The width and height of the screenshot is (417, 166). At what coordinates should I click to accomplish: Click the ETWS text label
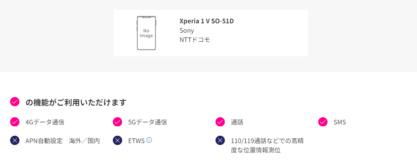coord(137,141)
